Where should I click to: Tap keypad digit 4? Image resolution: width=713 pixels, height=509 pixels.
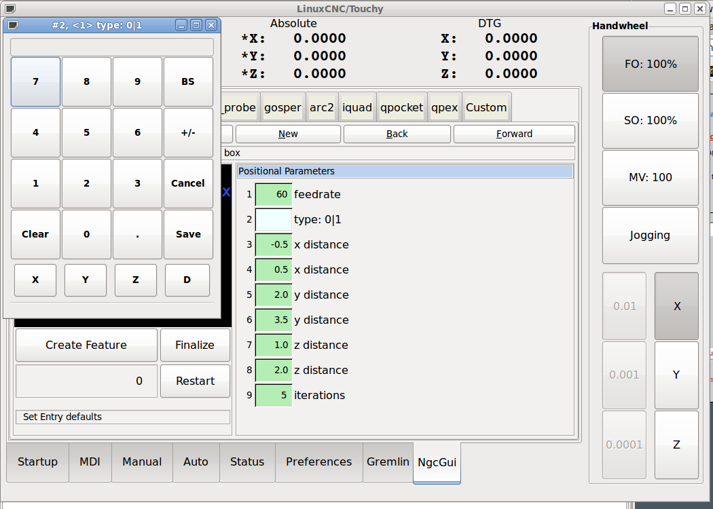point(35,133)
